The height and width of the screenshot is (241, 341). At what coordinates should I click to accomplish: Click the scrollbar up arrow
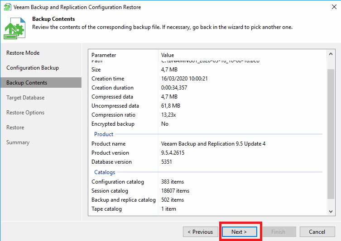331,54
